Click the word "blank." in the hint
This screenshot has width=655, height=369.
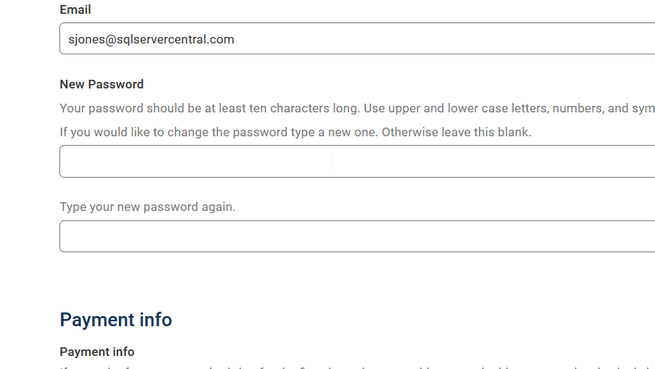514,133
